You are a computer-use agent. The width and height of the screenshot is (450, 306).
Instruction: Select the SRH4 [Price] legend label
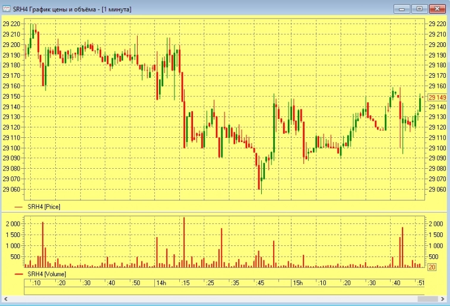coord(44,207)
